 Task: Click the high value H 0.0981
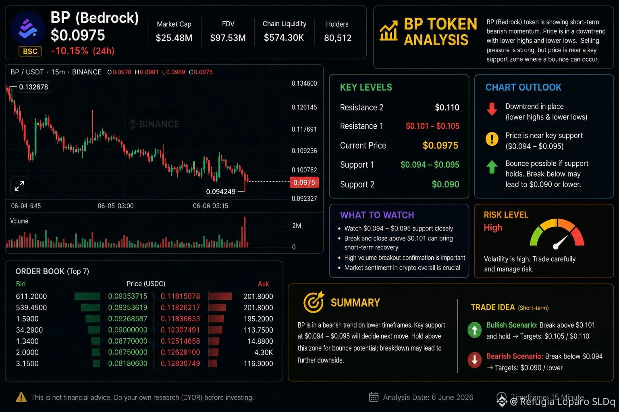[147, 72]
